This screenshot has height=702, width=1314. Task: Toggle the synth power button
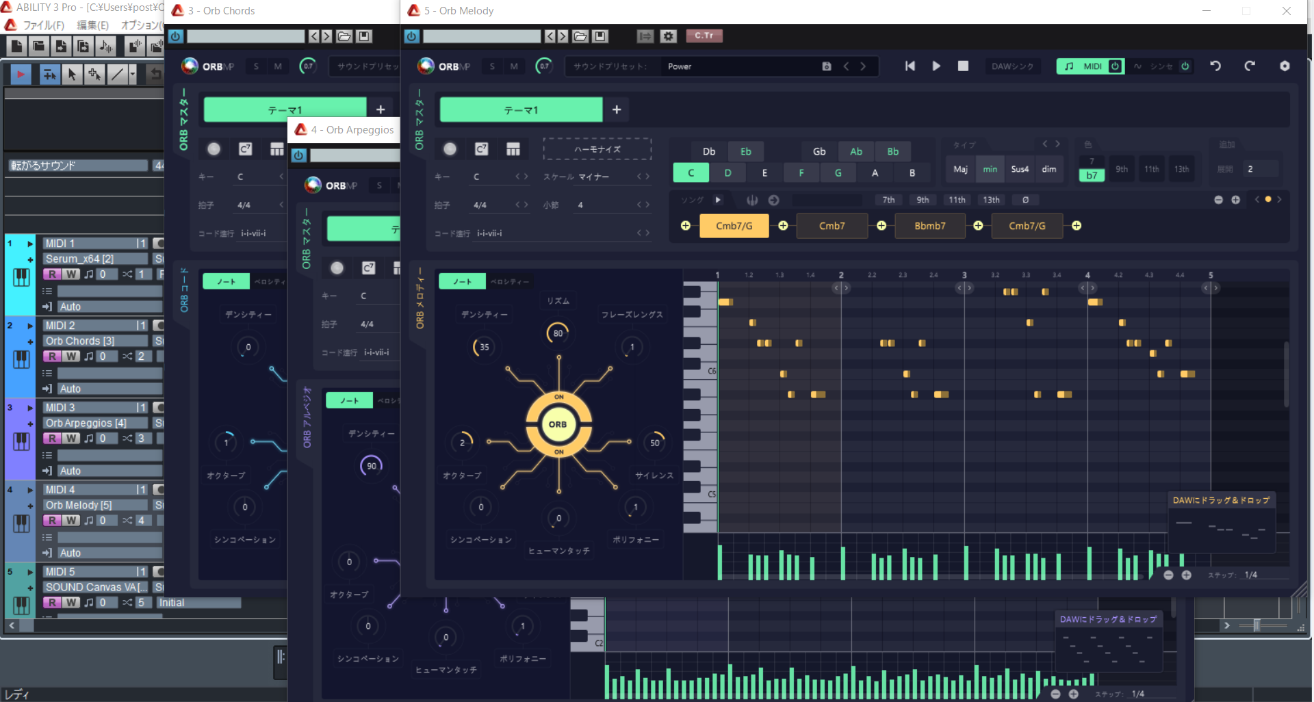(x=1185, y=66)
